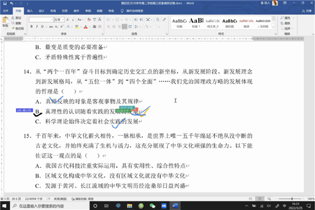Click the character border A icon
The image size is (315, 210).
coord(99,19)
